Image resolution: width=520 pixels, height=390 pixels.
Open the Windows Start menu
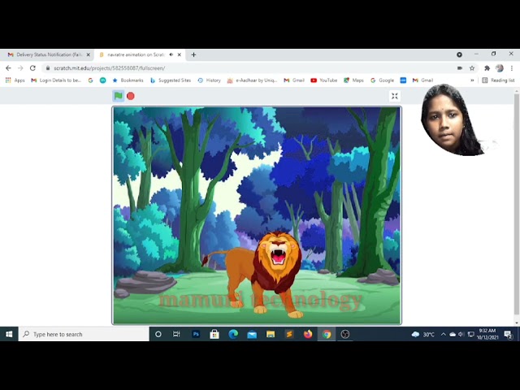click(9, 334)
